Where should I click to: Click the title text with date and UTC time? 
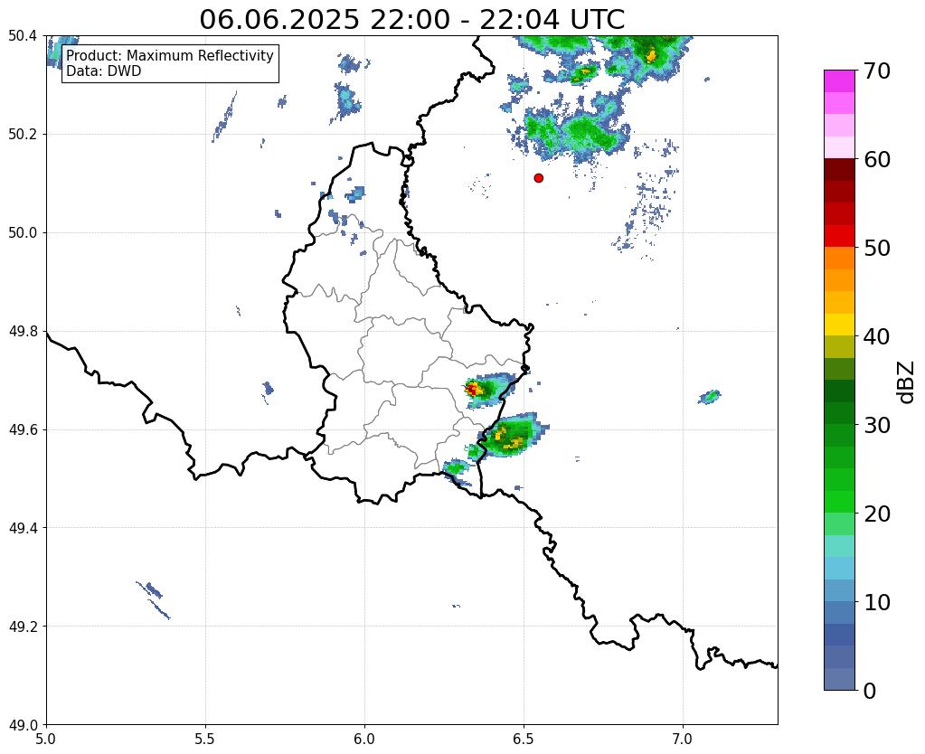click(411, 20)
